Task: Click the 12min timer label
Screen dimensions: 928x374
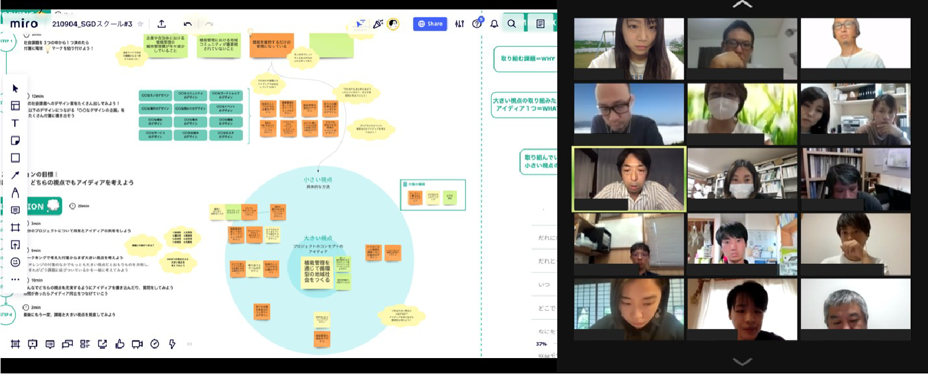Action: (x=38, y=96)
